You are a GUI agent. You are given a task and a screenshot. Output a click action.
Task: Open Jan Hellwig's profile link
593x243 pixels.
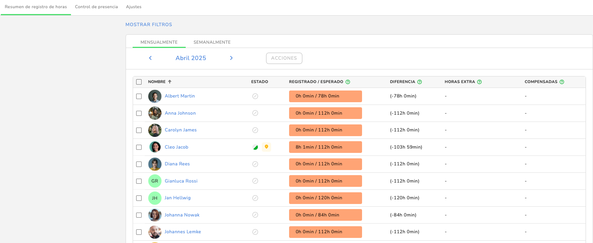pyautogui.click(x=178, y=198)
